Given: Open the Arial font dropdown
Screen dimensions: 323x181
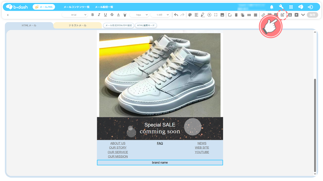Looking at the screenshot, I should 75,15.
